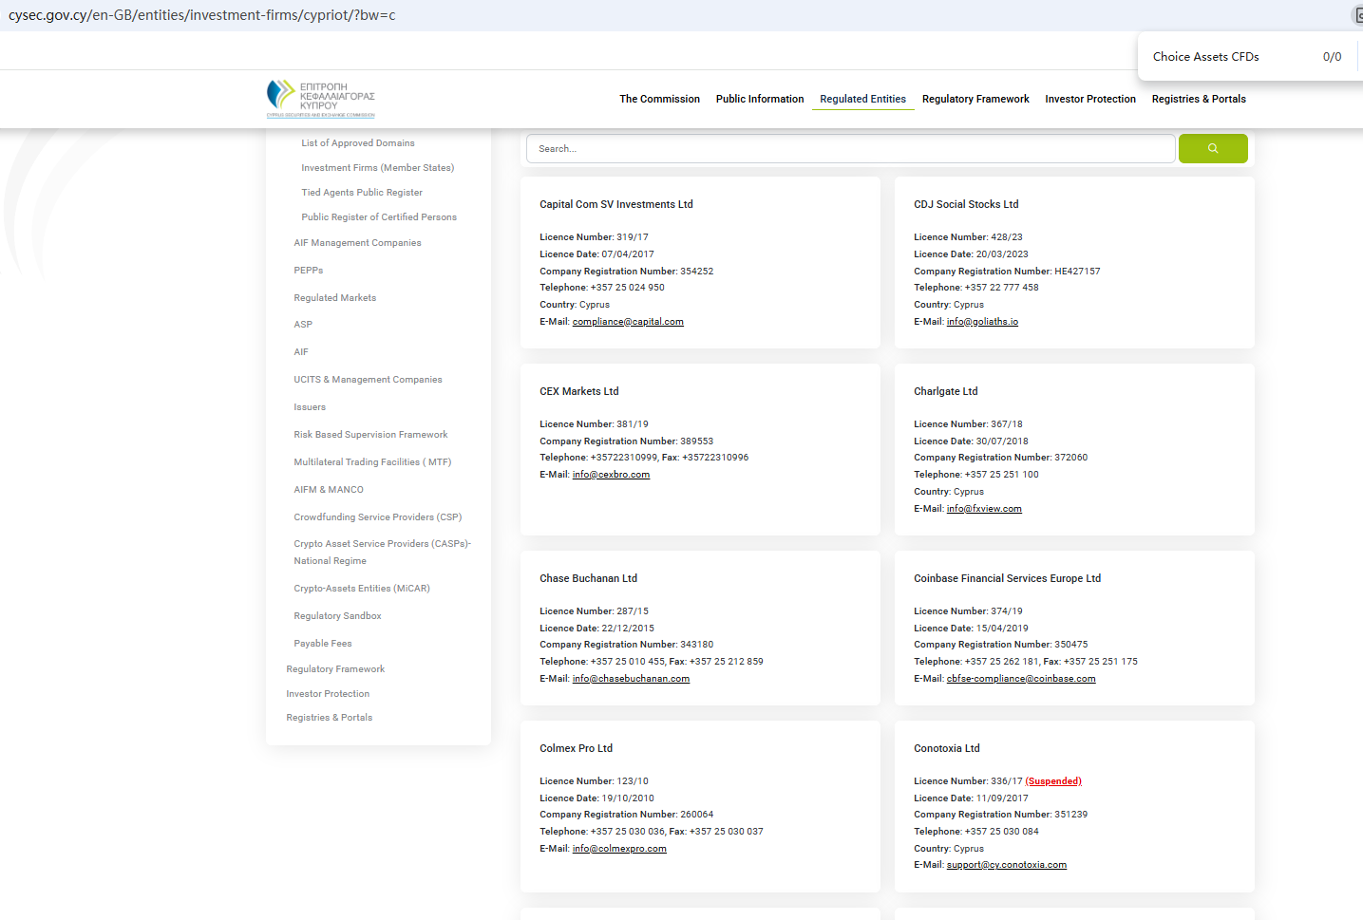Click the info@cexbro.com email link

click(x=611, y=475)
